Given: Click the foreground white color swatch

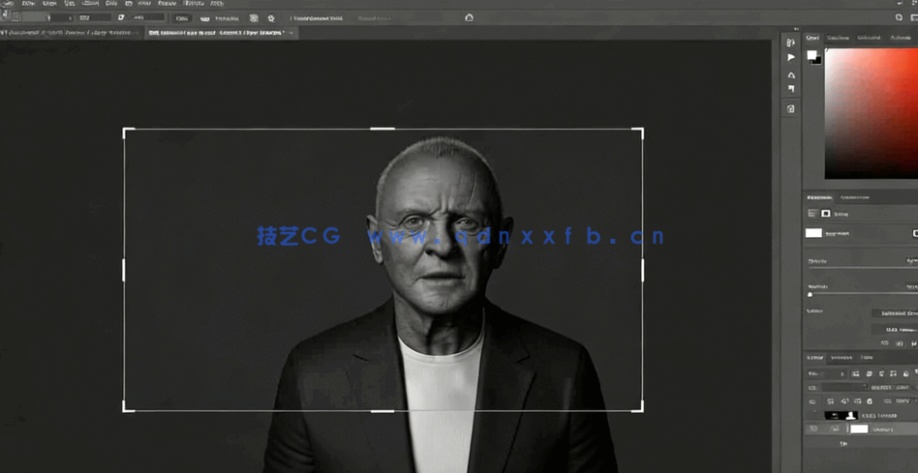Looking at the screenshot, I should [x=811, y=55].
